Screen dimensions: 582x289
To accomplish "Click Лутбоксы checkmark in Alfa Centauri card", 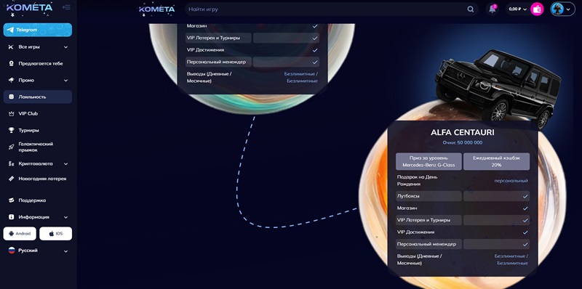I will (x=525, y=196).
